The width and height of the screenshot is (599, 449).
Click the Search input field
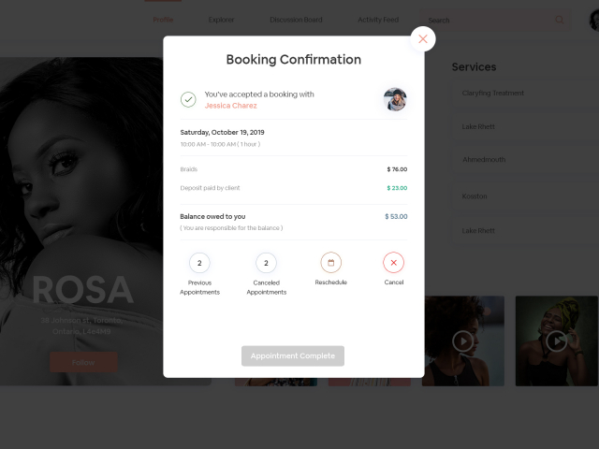click(487, 20)
